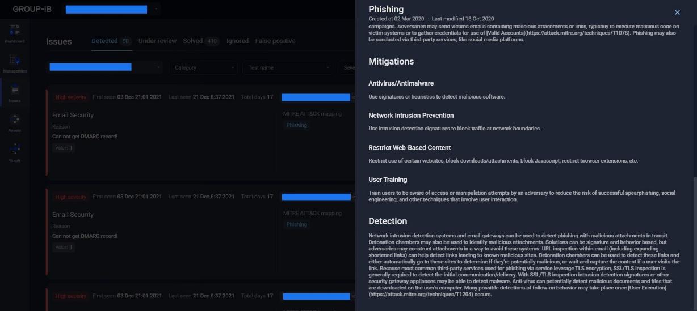Click the Phishing tag in the second issue
Viewport: 697px width, 311px height.
(x=296, y=224)
